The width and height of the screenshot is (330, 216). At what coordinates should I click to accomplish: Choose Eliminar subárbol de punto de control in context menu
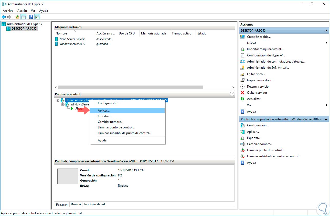pos(127,133)
